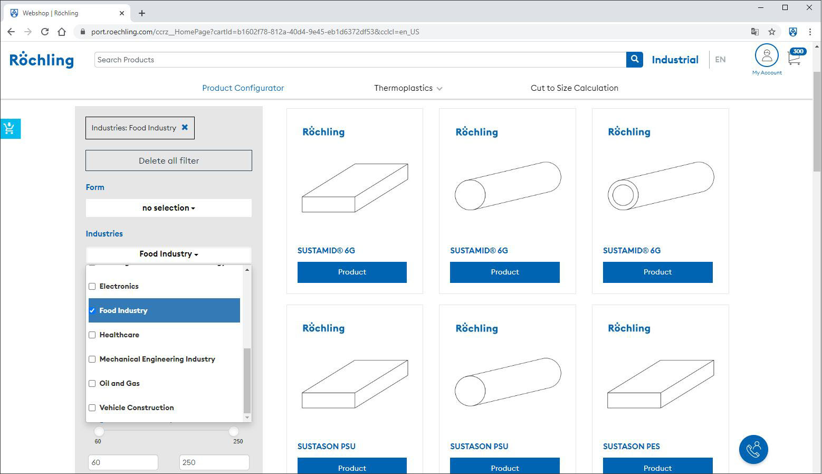Click browser back arrow

coord(11,32)
